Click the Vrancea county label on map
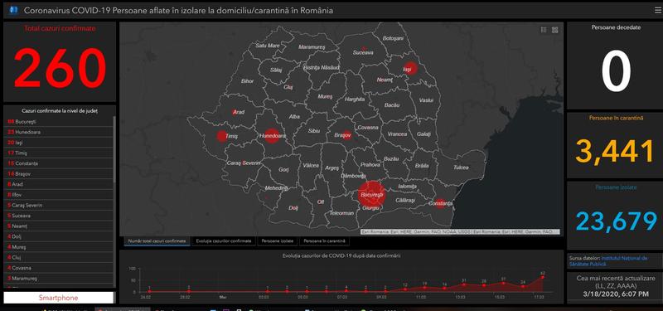The height and width of the screenshot is (311, 663). [x=397, y=134]
